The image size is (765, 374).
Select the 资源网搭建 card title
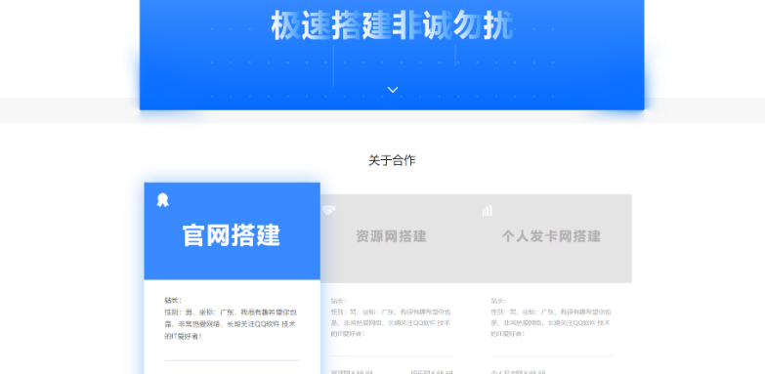click(x=391, y=236)
